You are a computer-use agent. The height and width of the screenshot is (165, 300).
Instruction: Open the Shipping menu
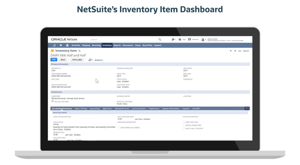(86, 45)
